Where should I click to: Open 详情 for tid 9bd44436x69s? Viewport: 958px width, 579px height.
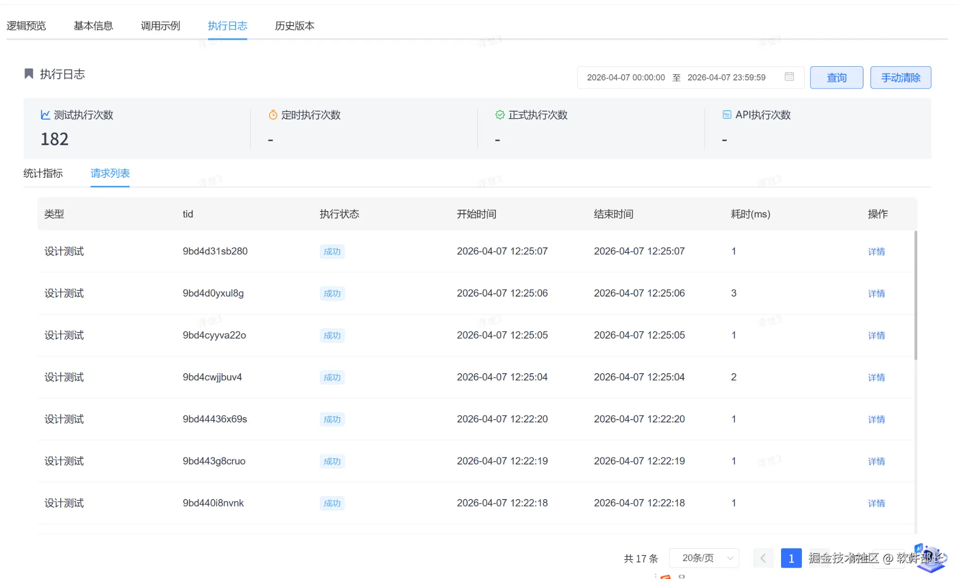(876, 420)
